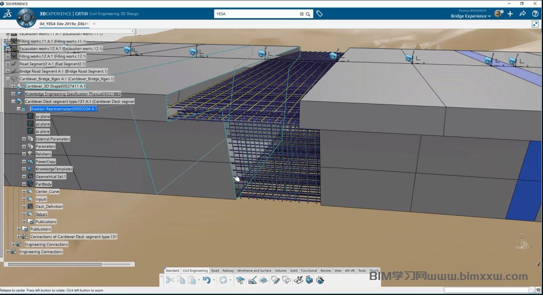Open the Bridge Experience user menu
This screenshot has height=295, width=543.
click(471, 16)
